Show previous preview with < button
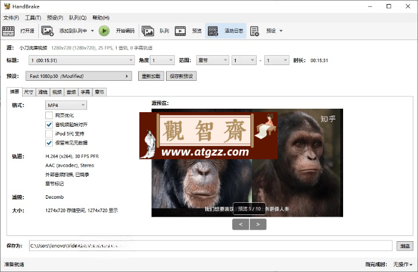This screenshot has width=418, height=272. (240, 224)
